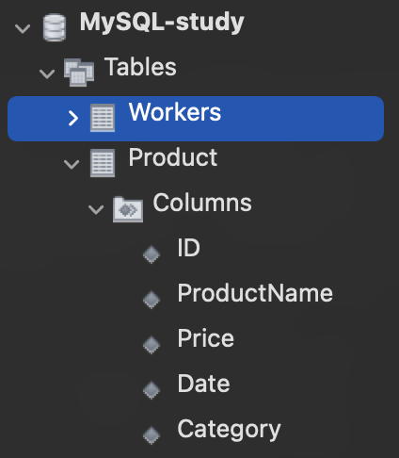
Task: Select the Price column label
Action: point(206,338)
